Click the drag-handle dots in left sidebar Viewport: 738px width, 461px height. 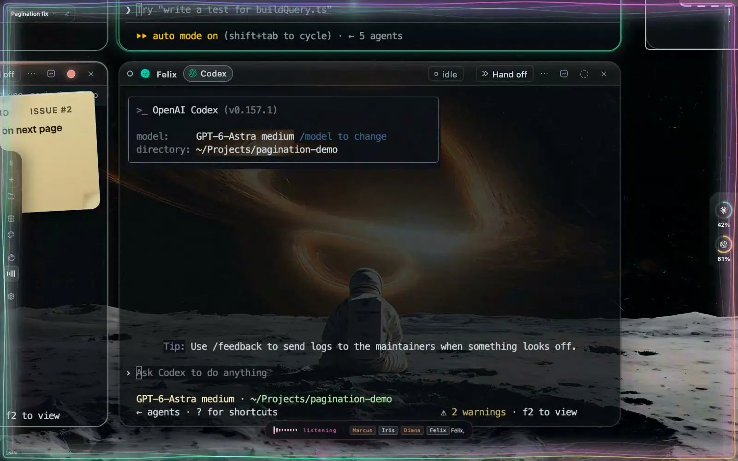(x=11, y=163)
